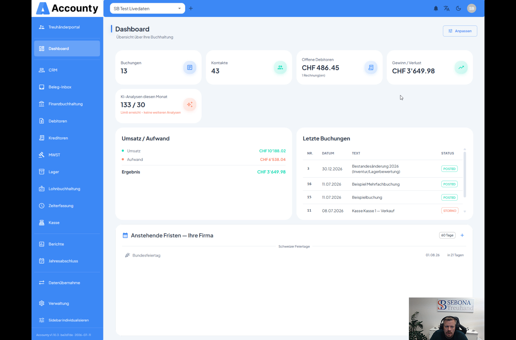Click the Offene Debitoren receipt icon
516x340 pixels.
(371, 67)
